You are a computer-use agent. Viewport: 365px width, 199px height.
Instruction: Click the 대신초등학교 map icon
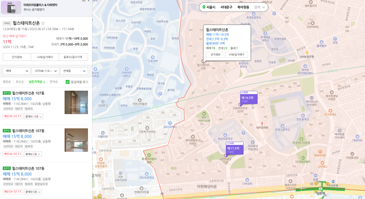(147, 174)
